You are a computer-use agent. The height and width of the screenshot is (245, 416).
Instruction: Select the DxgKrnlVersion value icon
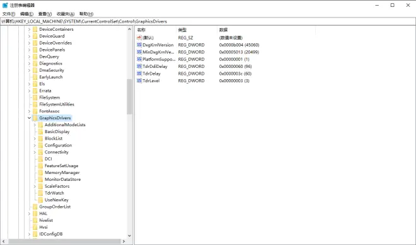pyautogui.click(x=139, y=45)
